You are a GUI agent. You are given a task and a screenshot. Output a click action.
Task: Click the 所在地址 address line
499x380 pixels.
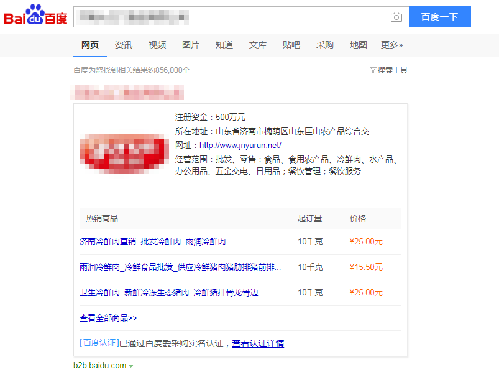(275, 131)
